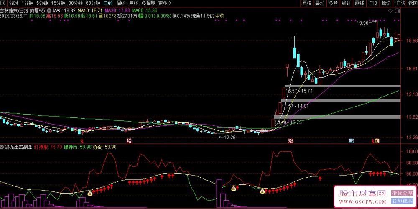The image size is (418, 209).
Task: Toggle the left panel icon beside 分时
Action: click(x=3, y=3)
